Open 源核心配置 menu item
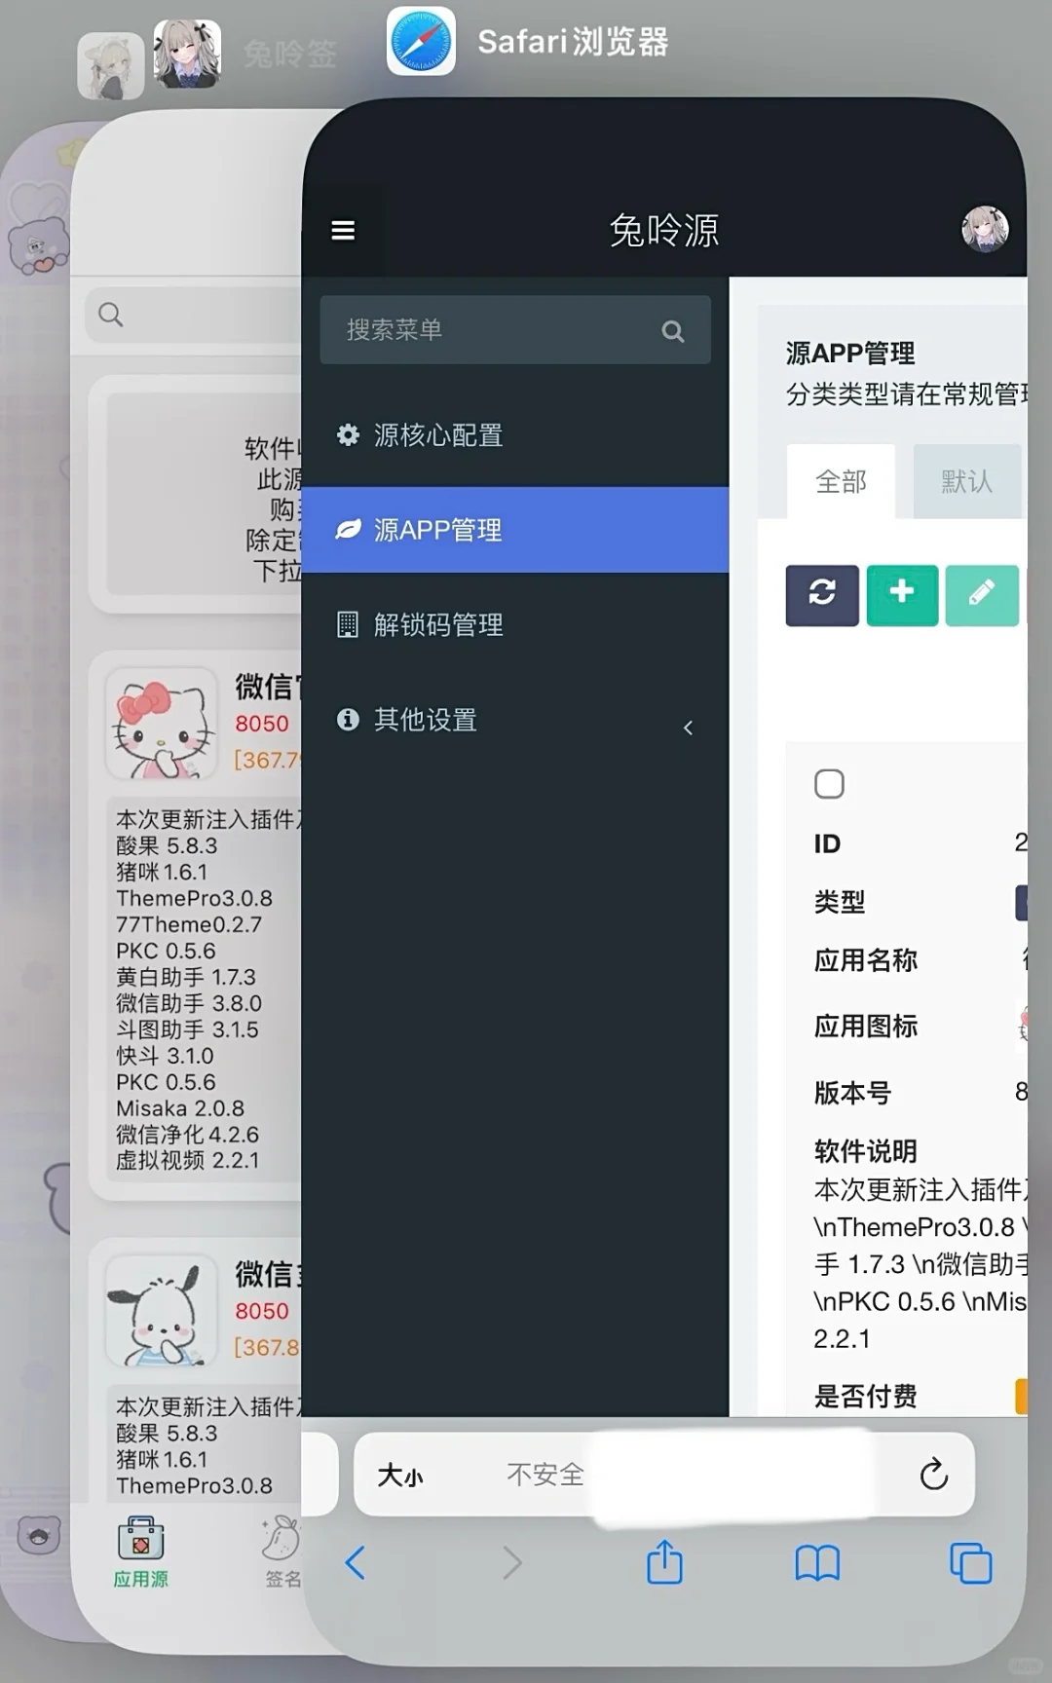This screenshot has width=1052, height=1683. coord(515,435)
